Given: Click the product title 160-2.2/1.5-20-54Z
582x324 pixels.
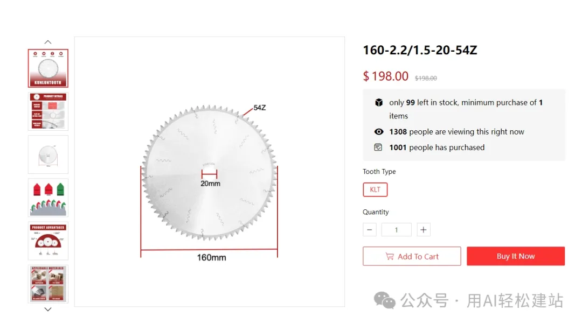Looking at the screenshot, I should point(420,51).
